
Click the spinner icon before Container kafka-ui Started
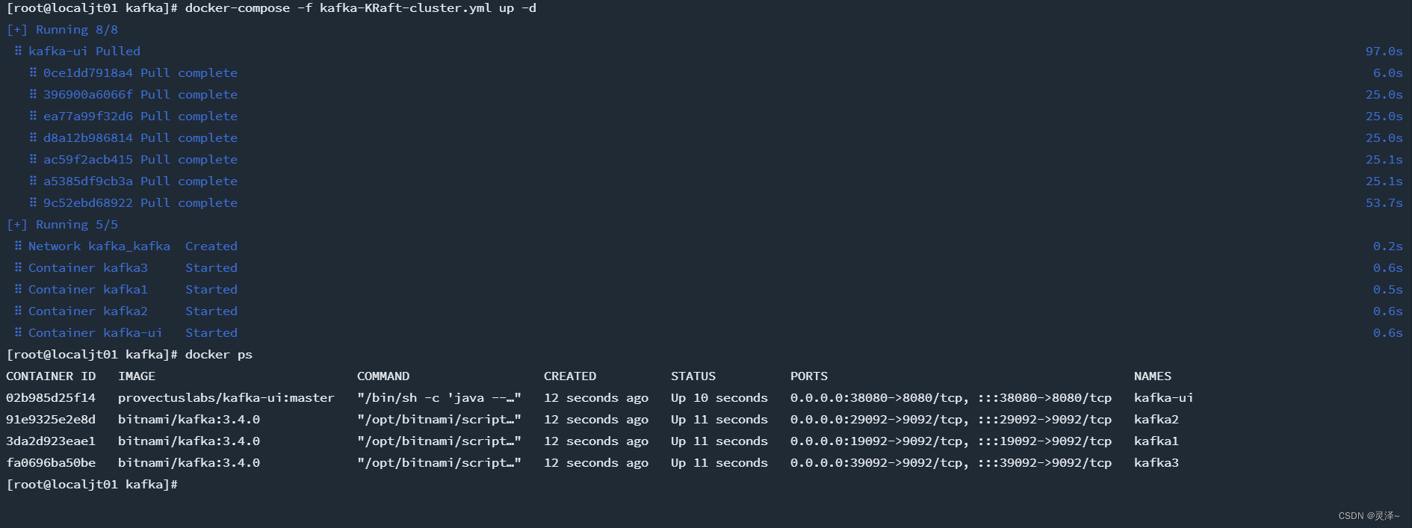click(18, 332)
